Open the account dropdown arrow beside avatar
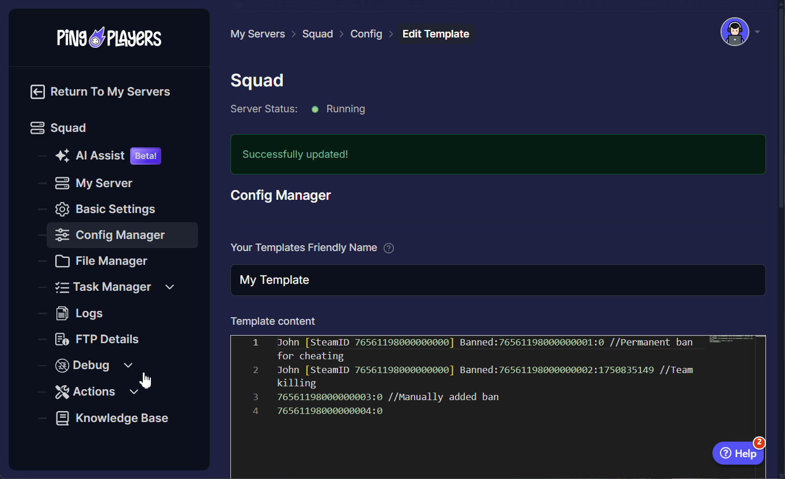This screenshot has height=479, width=785. coord(757,32)
